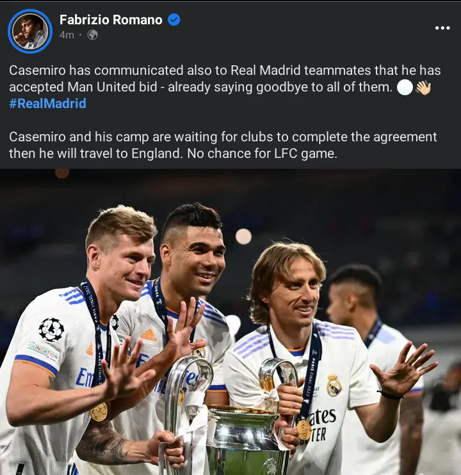This screenshot has height=475, width=461.
Task: Open the three-dot post options menu
Action: point(442,28)
